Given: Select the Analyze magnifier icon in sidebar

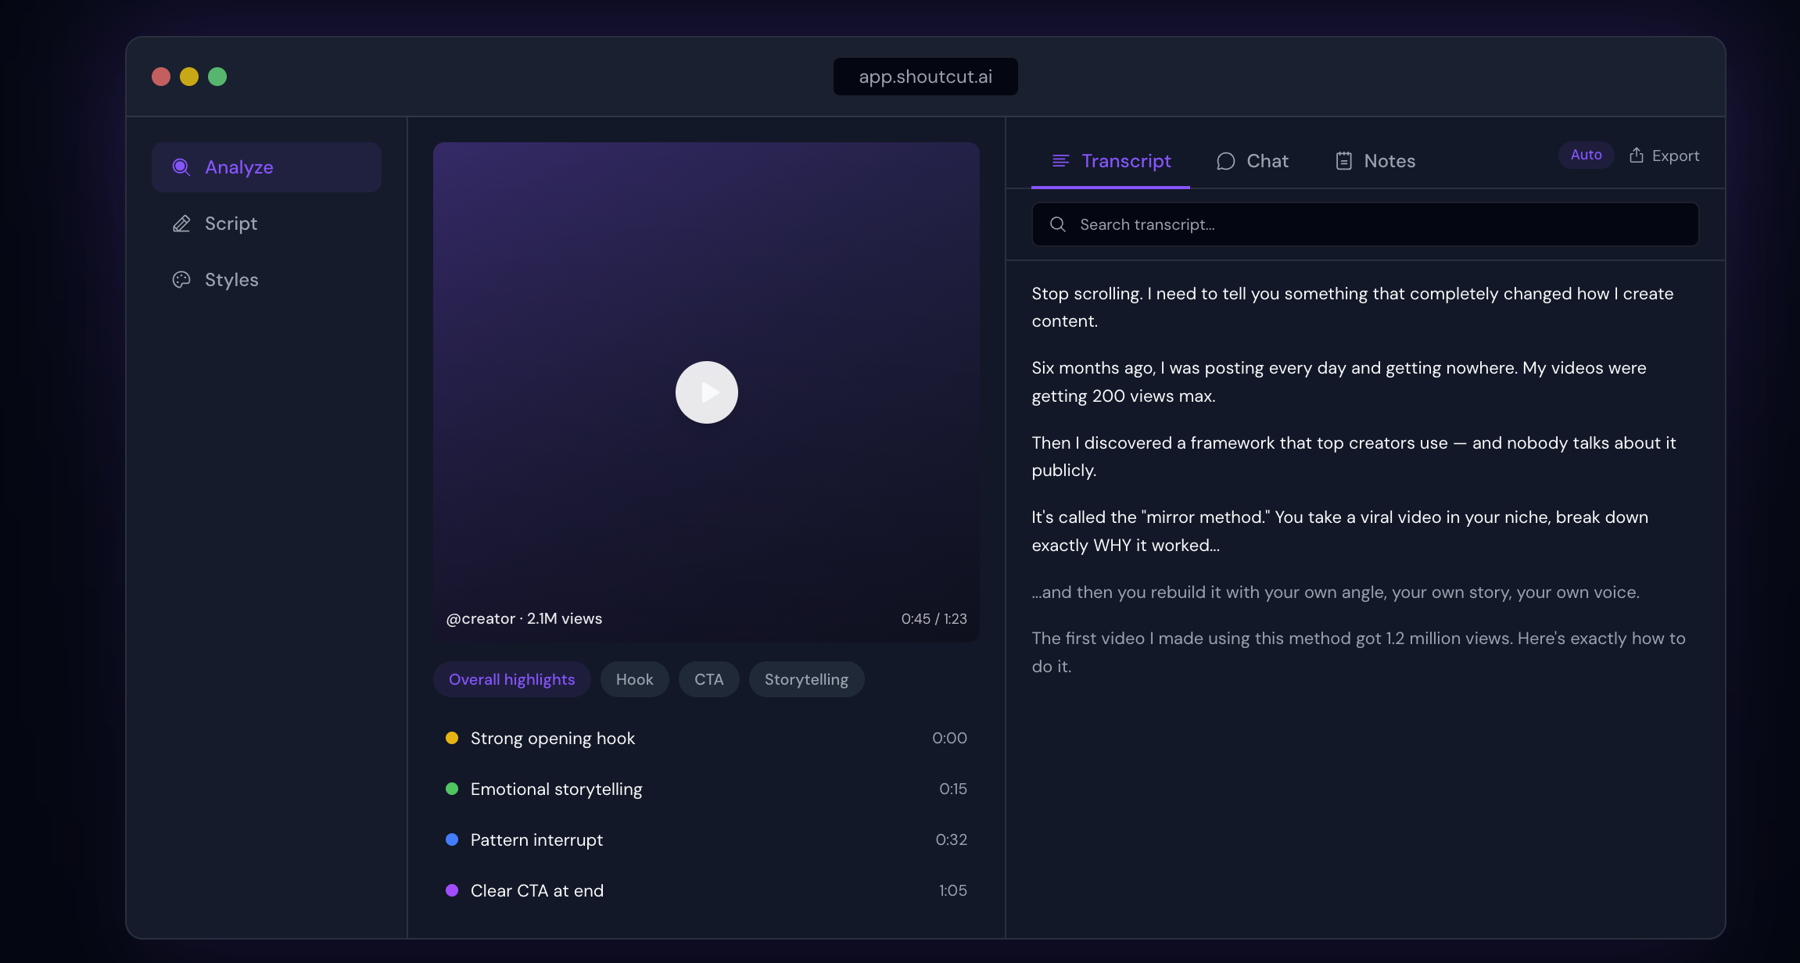Looking at the screenshot, I should pos(181,167).
